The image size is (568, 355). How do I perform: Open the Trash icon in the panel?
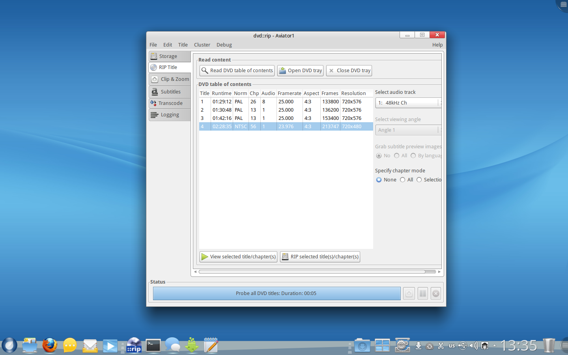pos(549,346)
